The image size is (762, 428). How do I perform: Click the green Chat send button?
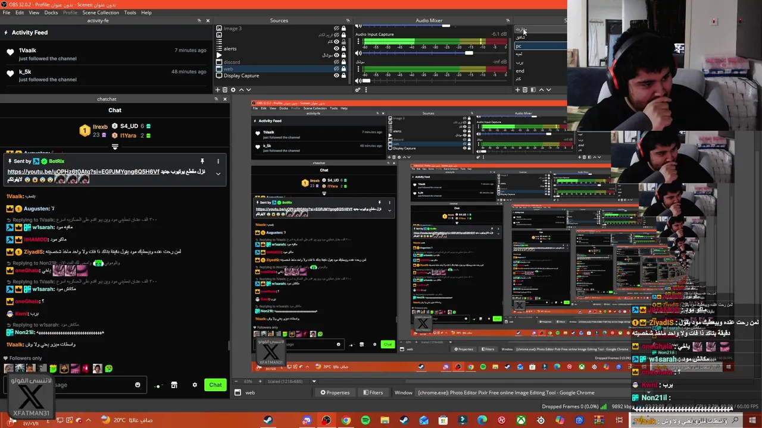[x=216, y=385]
